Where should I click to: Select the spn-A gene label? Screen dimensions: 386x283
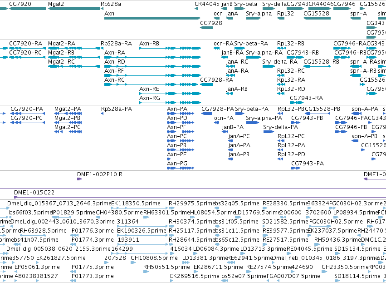pos(358,14)
